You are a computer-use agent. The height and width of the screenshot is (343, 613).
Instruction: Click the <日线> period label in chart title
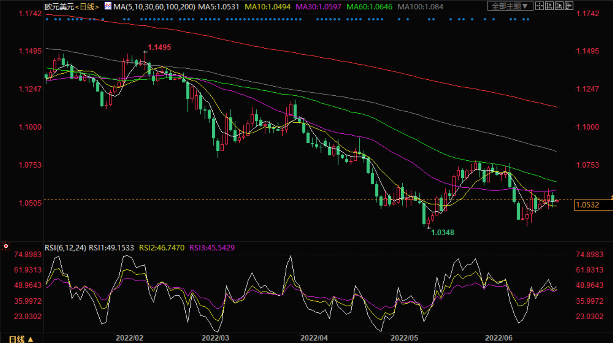point(87,7)
